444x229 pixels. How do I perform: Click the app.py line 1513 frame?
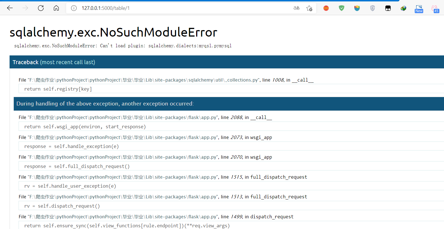point(163,197)
